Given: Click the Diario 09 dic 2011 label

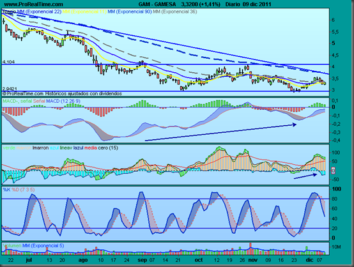Looking at the screenshot, I should click(x=249, y=4).
